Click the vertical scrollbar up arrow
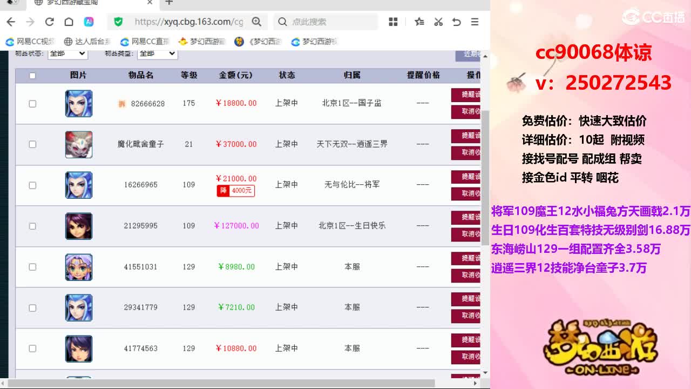The height and width of the screenshot is (389, 691). (x=485, y=56)
